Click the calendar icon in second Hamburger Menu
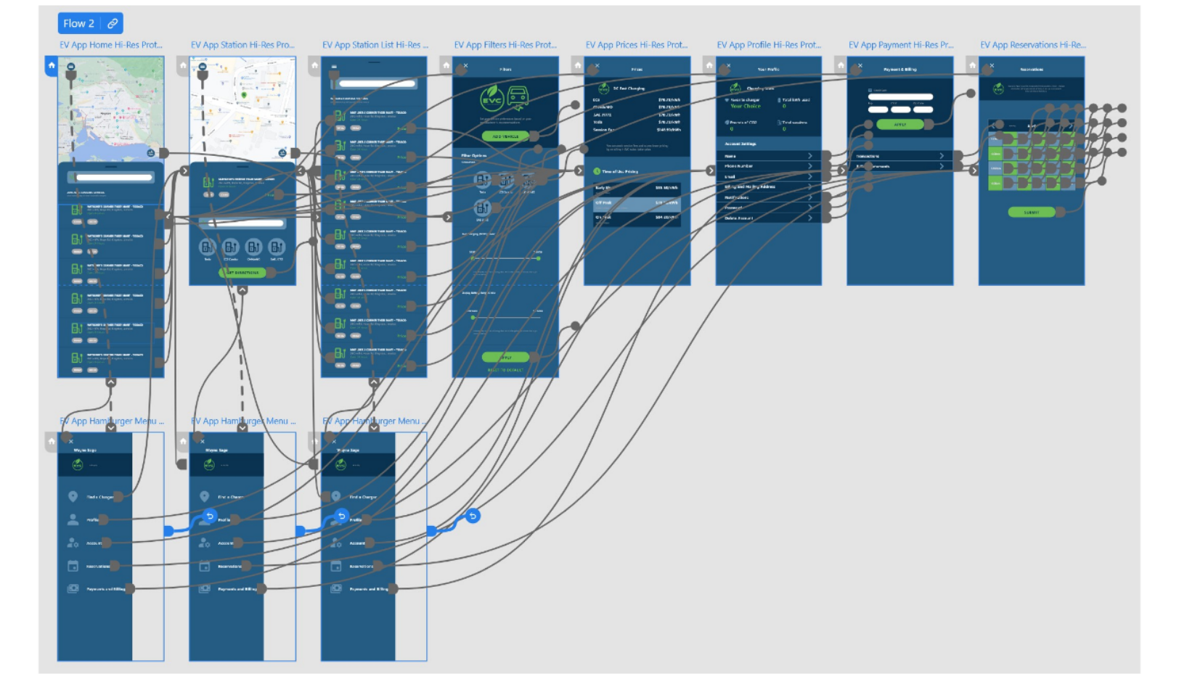The height and width of the screenshot is (679, 1179). tap(205, 566)
